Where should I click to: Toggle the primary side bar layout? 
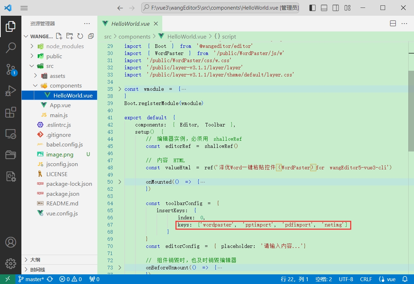[312, 8]
